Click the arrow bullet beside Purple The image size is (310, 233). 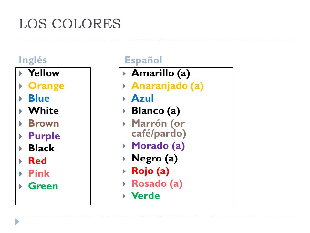coord(21,136)
